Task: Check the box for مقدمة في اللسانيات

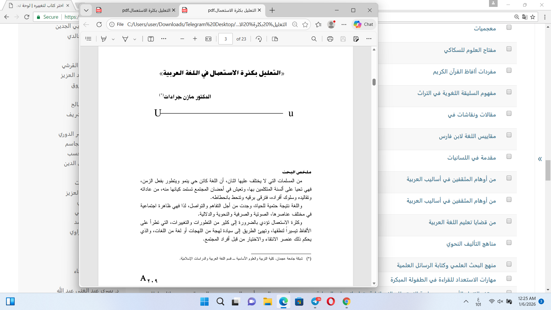Action: coord(509,156)
